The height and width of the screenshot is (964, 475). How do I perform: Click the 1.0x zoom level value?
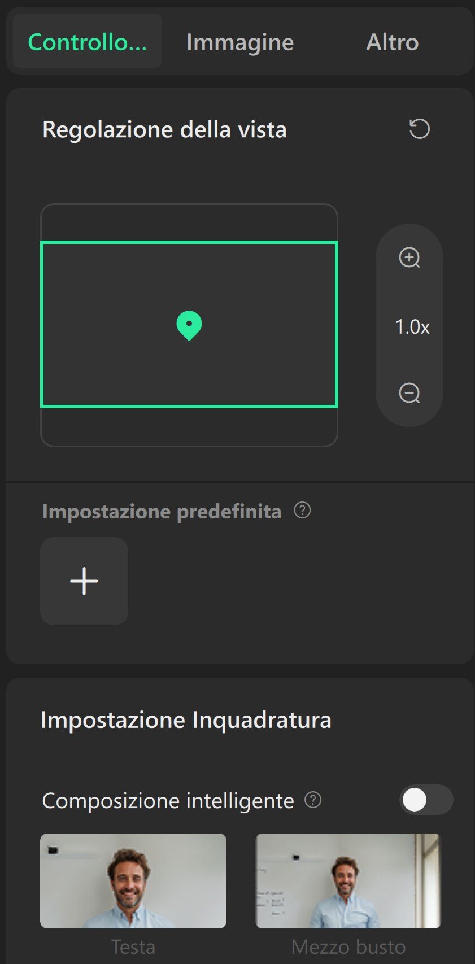point(412,327)
